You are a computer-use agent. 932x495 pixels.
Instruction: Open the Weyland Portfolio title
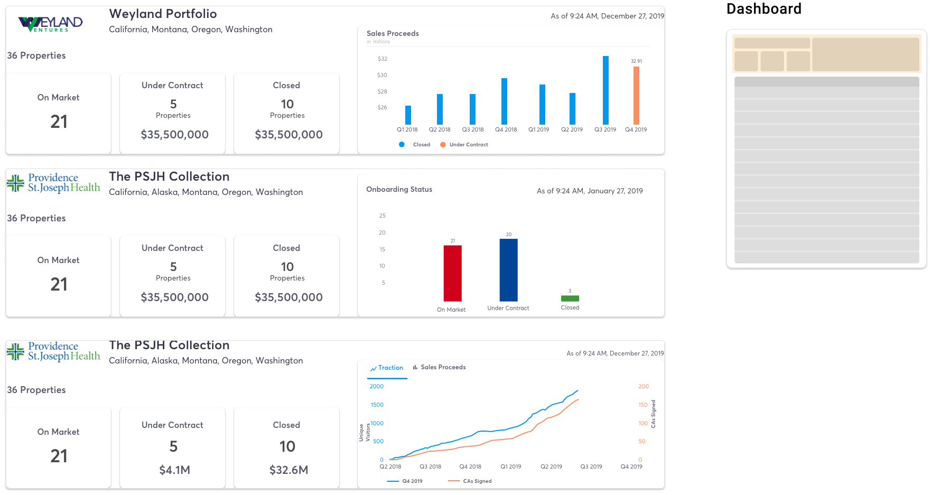pyautogui.click(x=163, y=14)
